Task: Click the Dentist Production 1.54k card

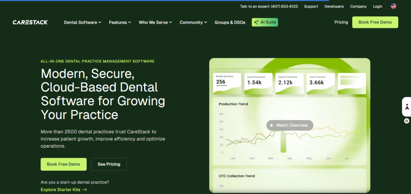Action: click(x=258, y=84)
